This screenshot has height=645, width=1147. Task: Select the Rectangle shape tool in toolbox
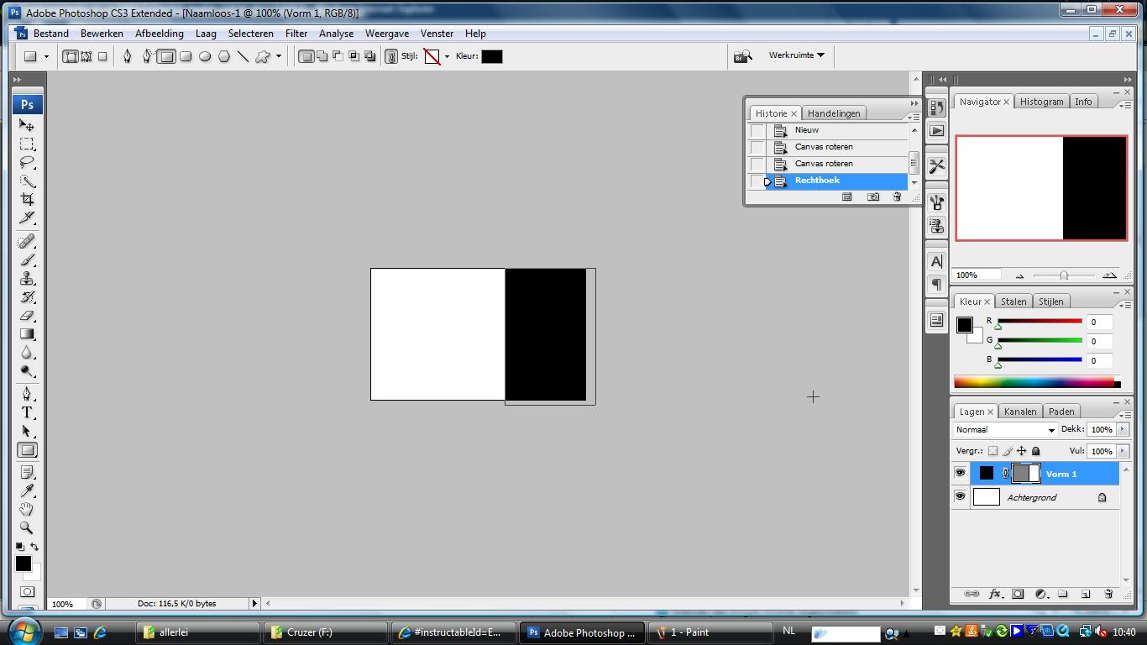pyautogui.click(x=27, y=450)
